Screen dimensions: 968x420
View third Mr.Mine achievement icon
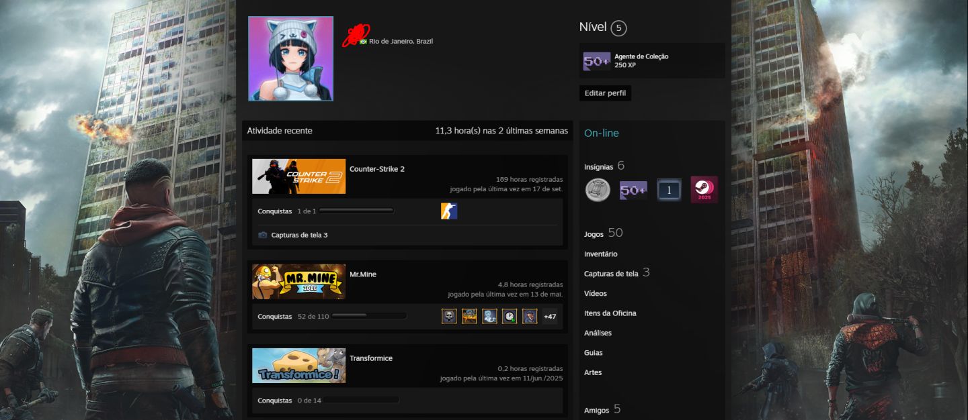489,316
